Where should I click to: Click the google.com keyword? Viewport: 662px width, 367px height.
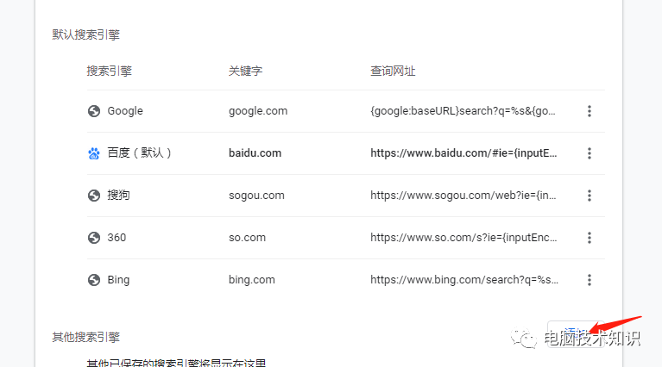(258, 111)
